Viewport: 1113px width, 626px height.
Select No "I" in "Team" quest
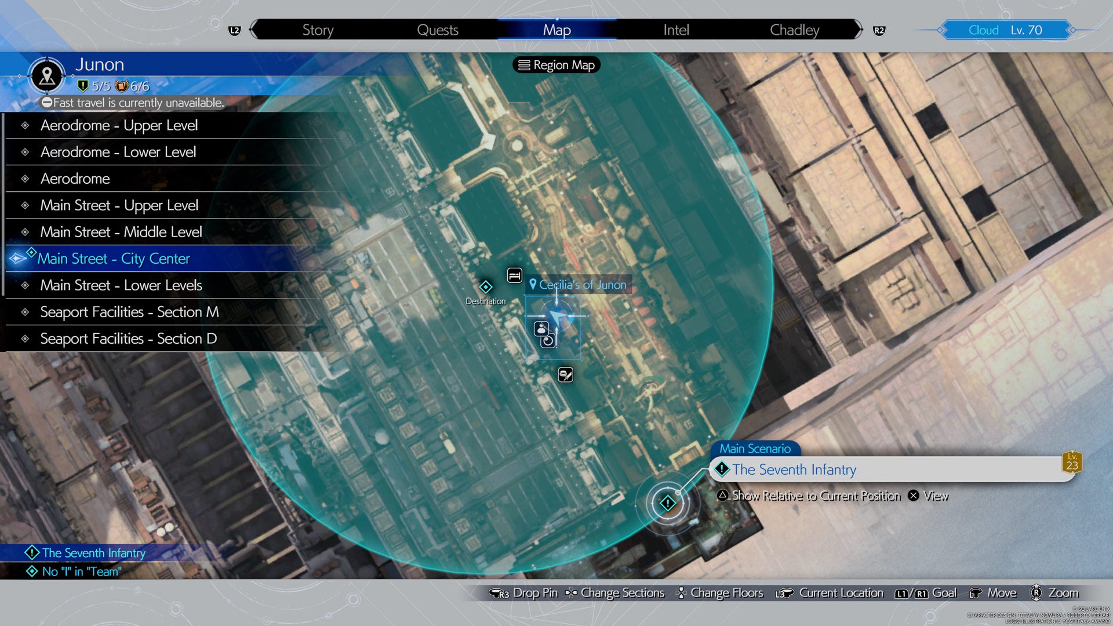coord(81,572)
